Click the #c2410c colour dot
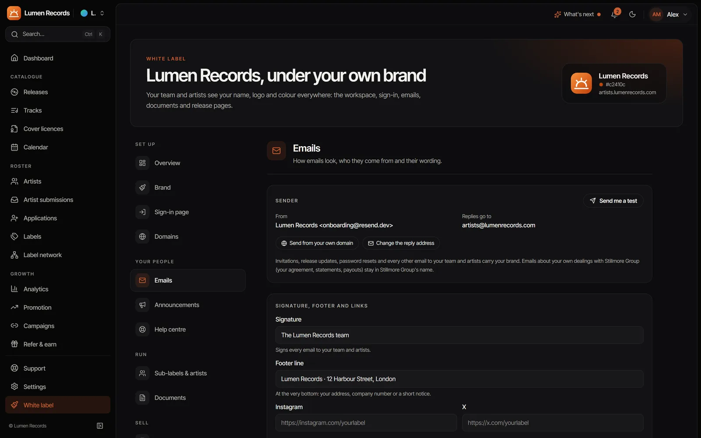Screen dimensions: 701x438 tap(601, 85)
